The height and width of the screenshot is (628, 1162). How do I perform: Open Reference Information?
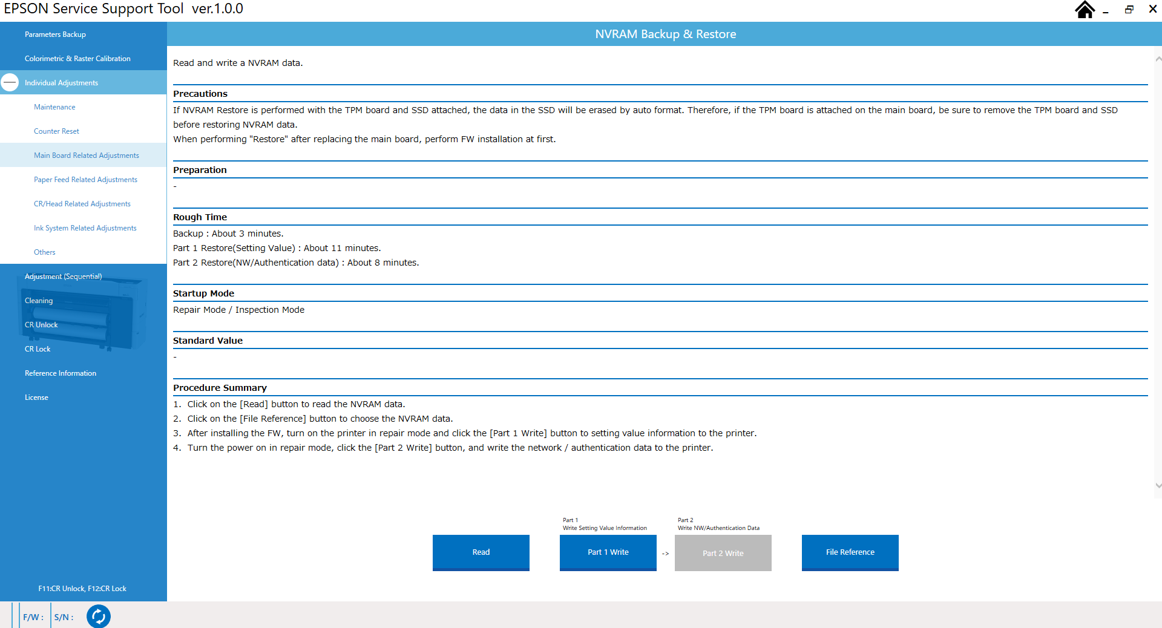click(84, 373)
